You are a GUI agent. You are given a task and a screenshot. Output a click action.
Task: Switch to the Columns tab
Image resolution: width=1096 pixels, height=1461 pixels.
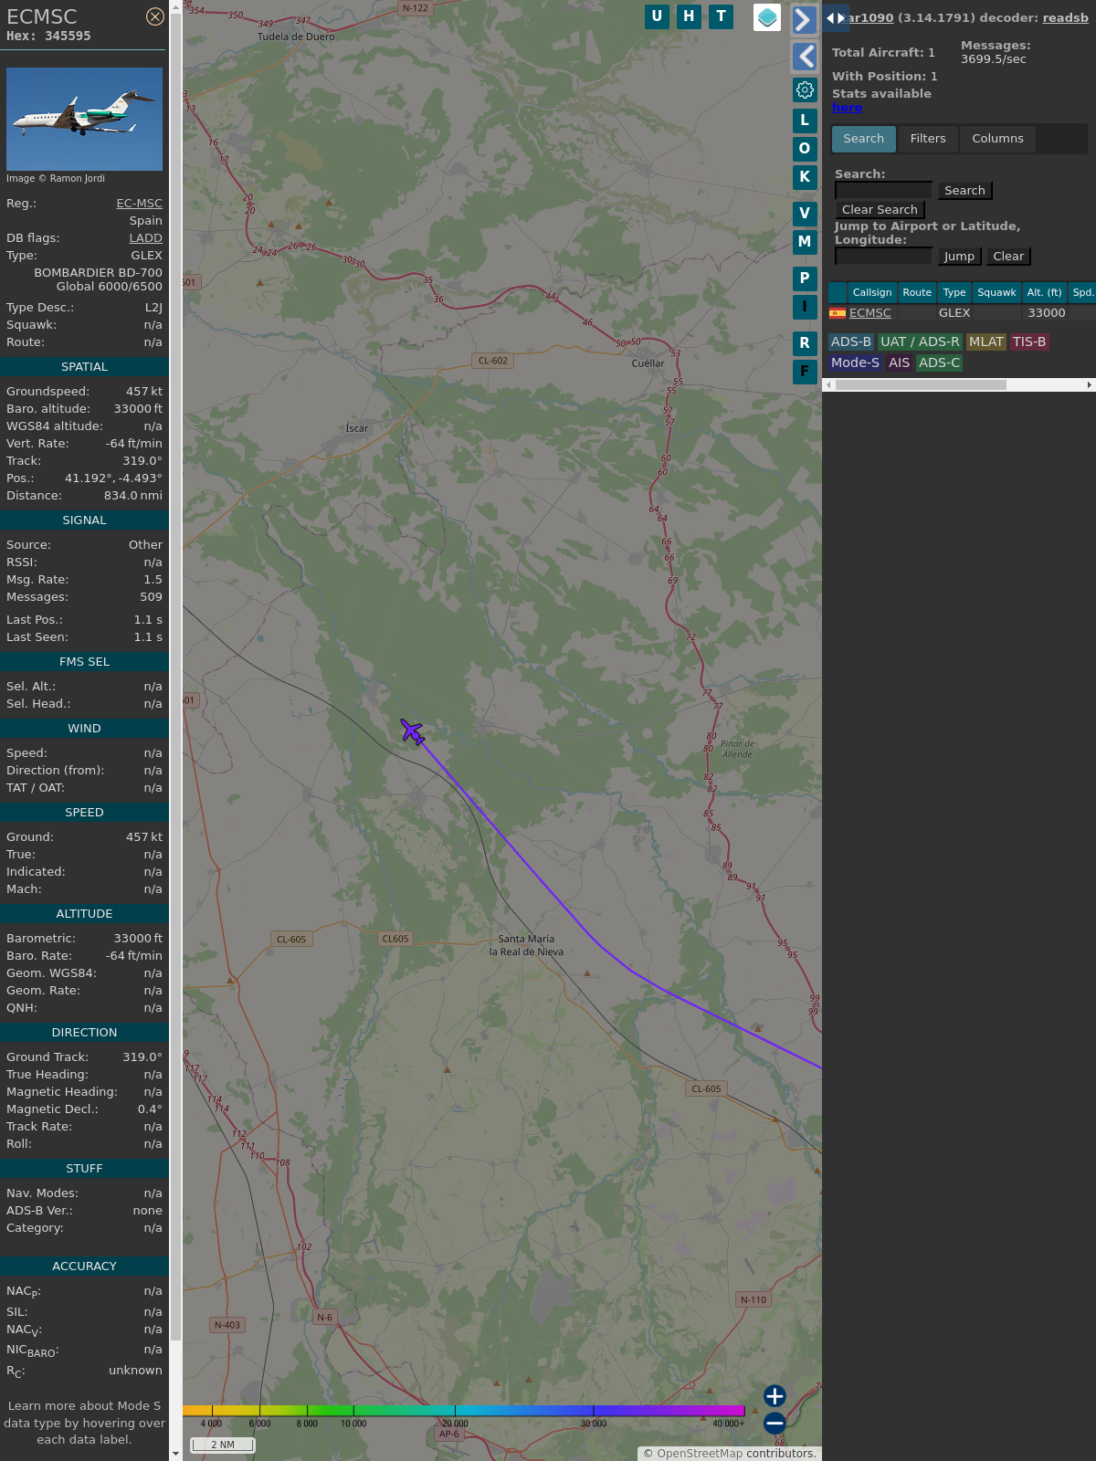click(997, 139)
